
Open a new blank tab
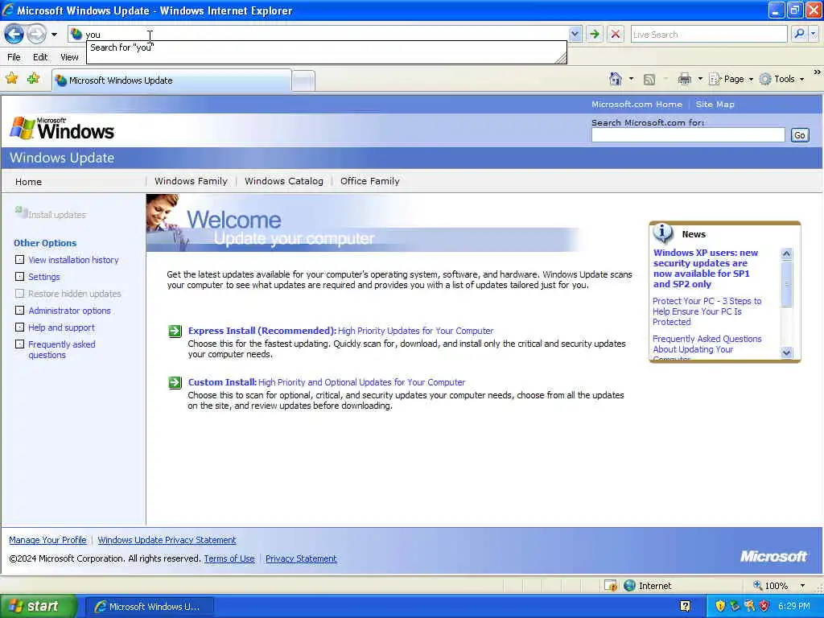[x=303, y=81]
